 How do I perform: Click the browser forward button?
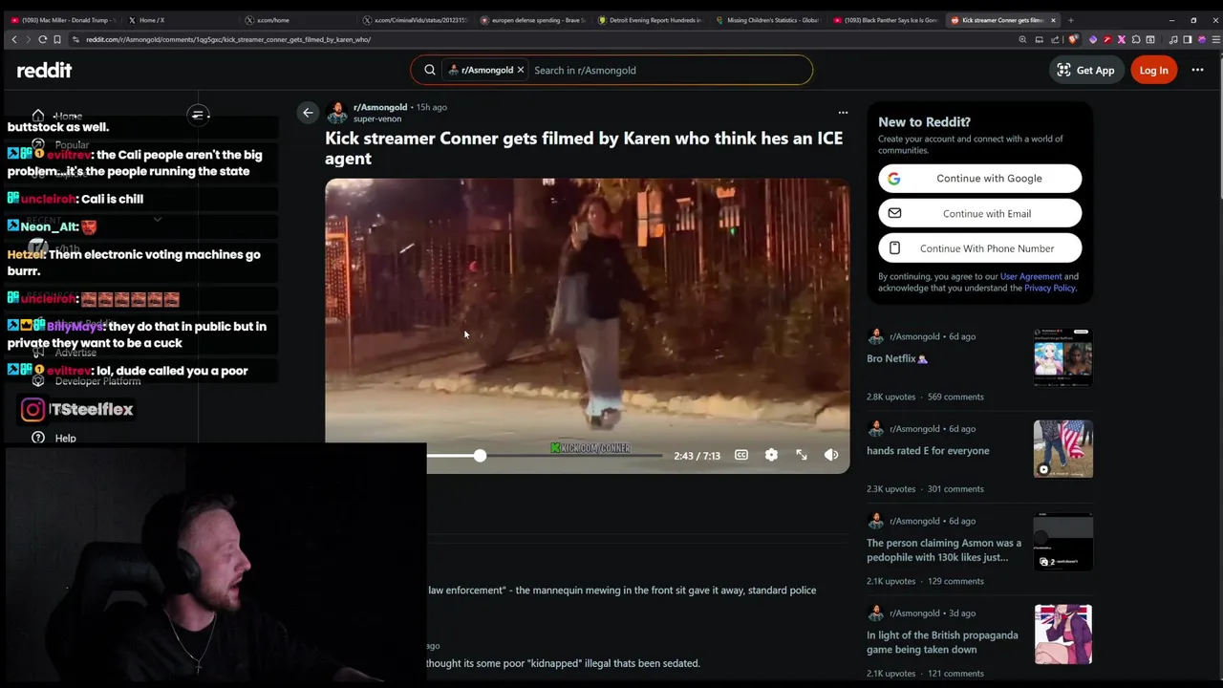(x=29, y=39)
